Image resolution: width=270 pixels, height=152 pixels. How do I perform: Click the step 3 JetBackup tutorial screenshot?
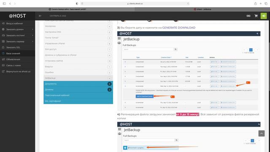tap(189, 71)
